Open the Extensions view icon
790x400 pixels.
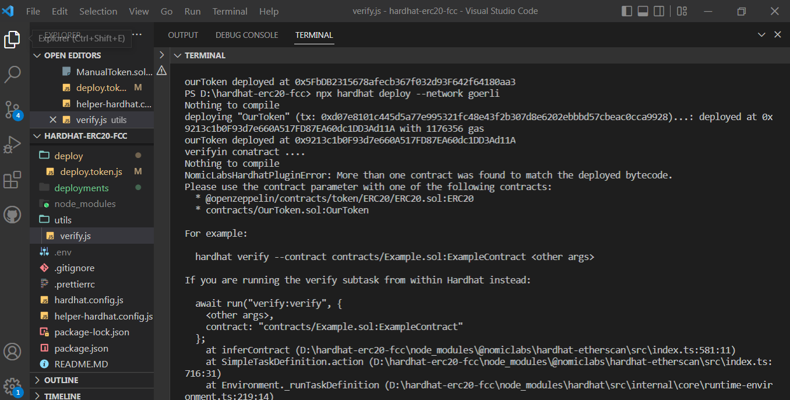pyautogui.click(x=12, y=180)
